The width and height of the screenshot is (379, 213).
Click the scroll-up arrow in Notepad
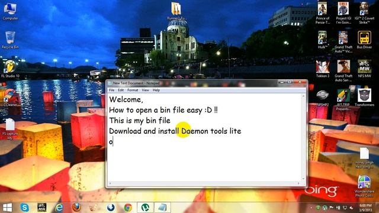click(x=303, y=96)
